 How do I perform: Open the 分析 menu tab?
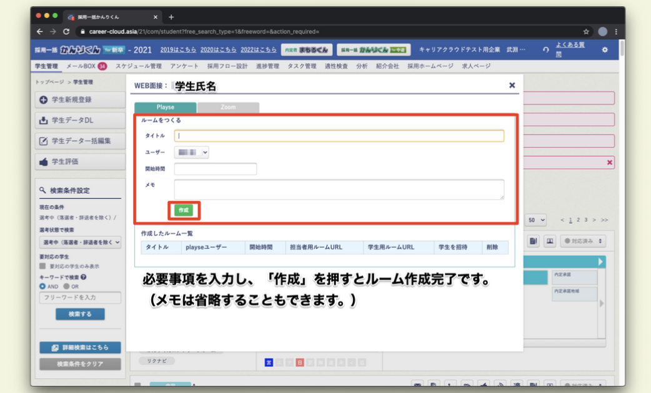362,66
